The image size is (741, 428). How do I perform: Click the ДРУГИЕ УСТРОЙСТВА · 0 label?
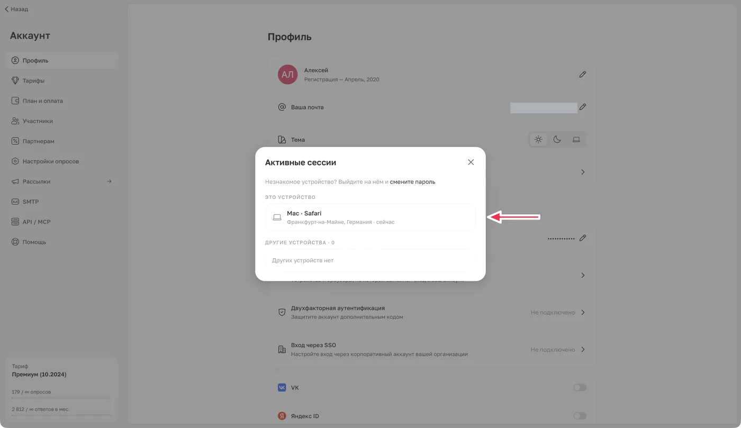click(x=300, y=242)
